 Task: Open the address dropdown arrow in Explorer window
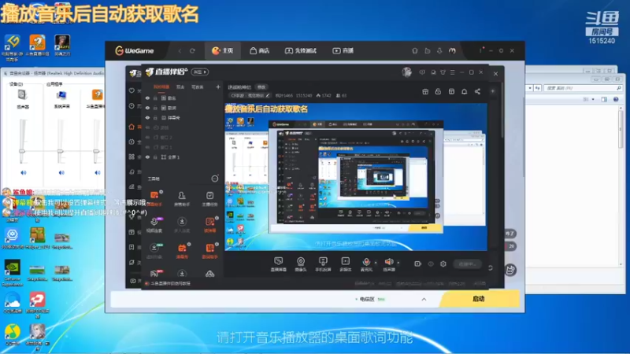click(530, 88)
